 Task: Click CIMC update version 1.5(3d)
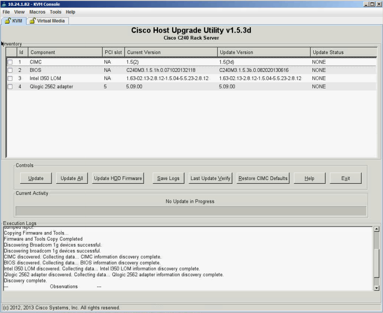pyautogui.click(x=227, y=62)
